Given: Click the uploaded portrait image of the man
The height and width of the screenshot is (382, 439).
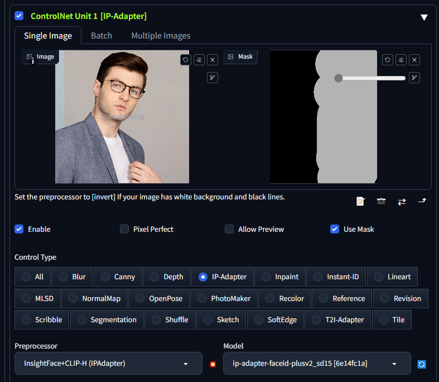Looking at the screenshot, I should pyautogui.click(x=122, y=117).
